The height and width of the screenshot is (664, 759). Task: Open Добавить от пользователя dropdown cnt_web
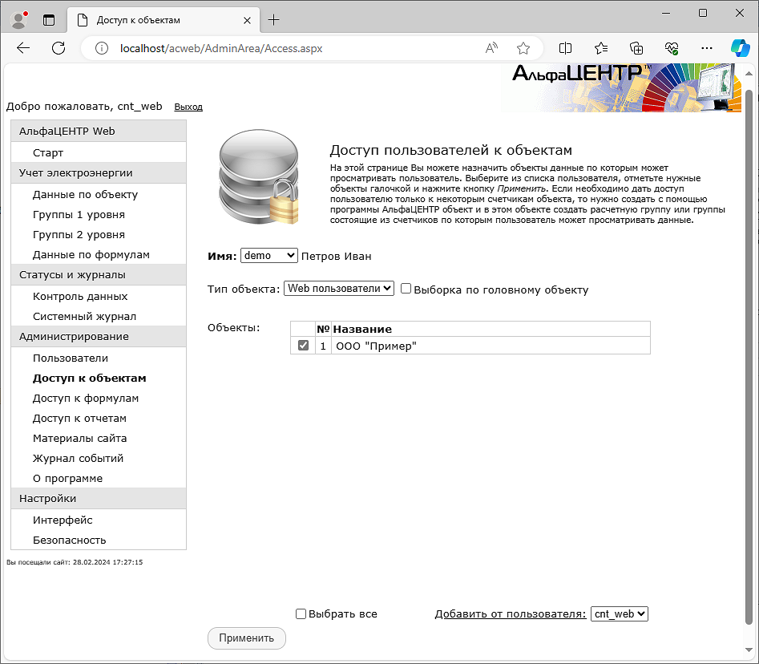(619, 613)
